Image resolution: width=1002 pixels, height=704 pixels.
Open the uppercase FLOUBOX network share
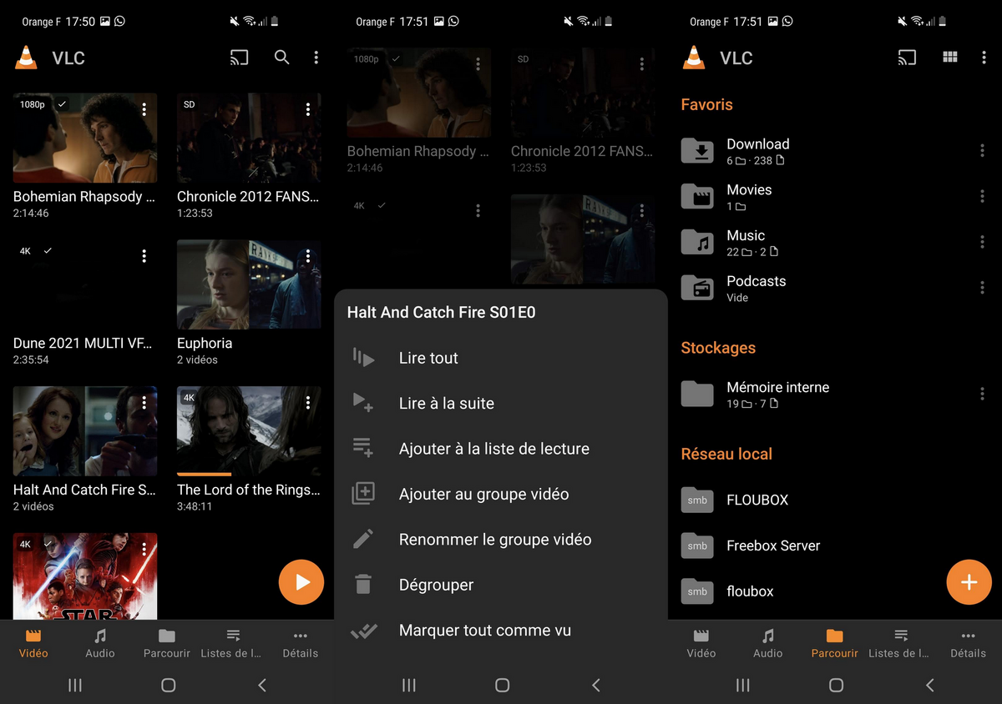(x=835, y=500)
